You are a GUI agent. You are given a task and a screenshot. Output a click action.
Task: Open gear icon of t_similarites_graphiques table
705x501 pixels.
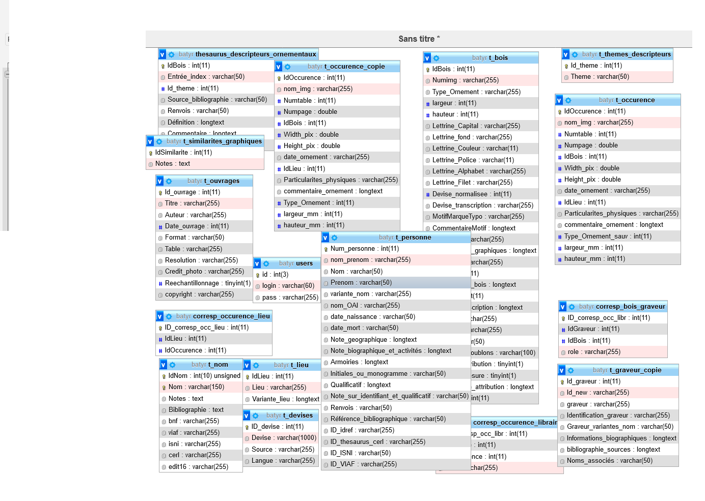[x=159, y=141]
